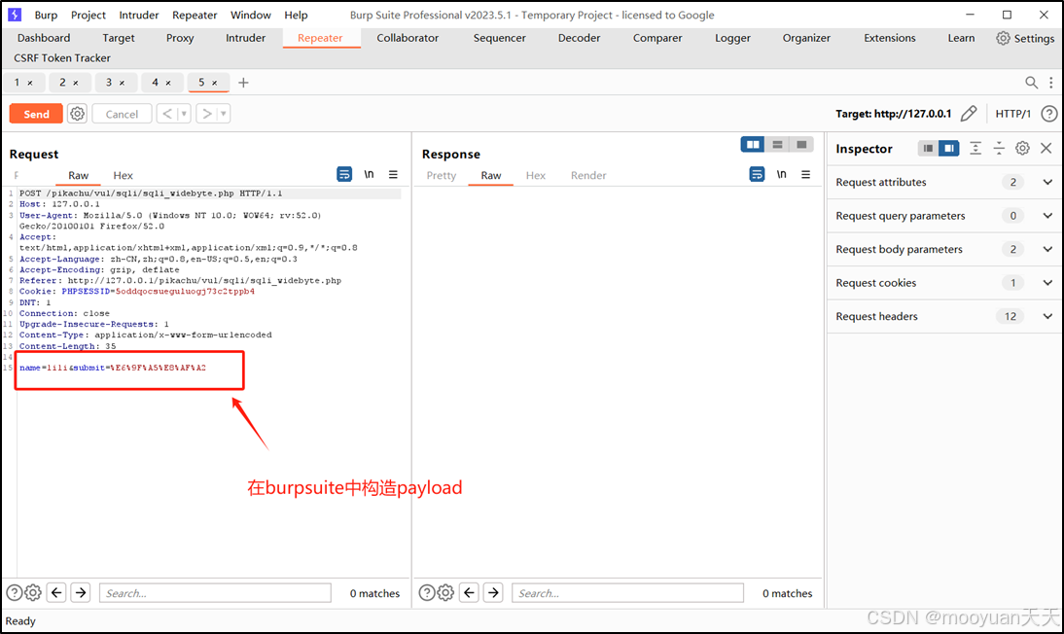Click the request search input field
The width and height of the screenshot is (1064, 634).
pyautogui.click(x=215, y=592)
